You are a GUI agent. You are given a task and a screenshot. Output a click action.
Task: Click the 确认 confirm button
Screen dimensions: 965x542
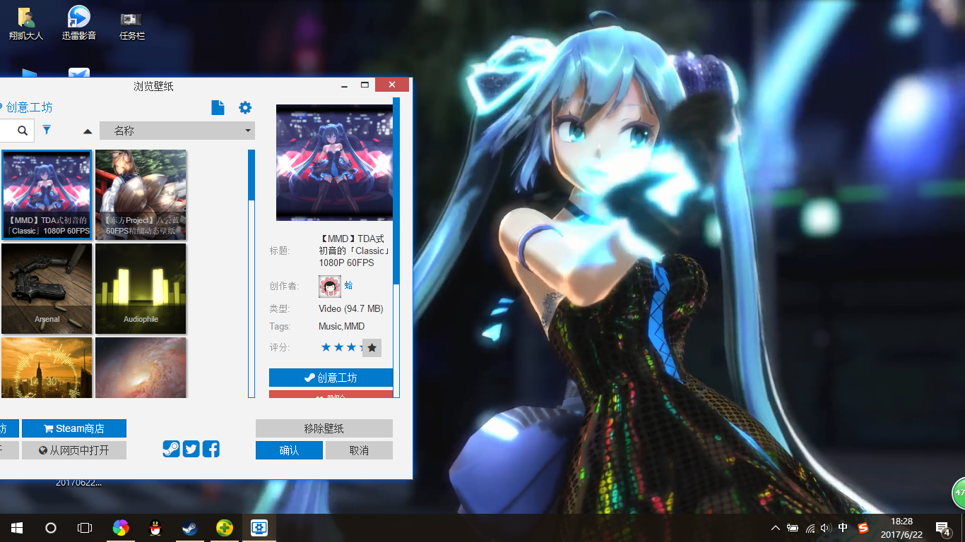[x=289, y=450]
